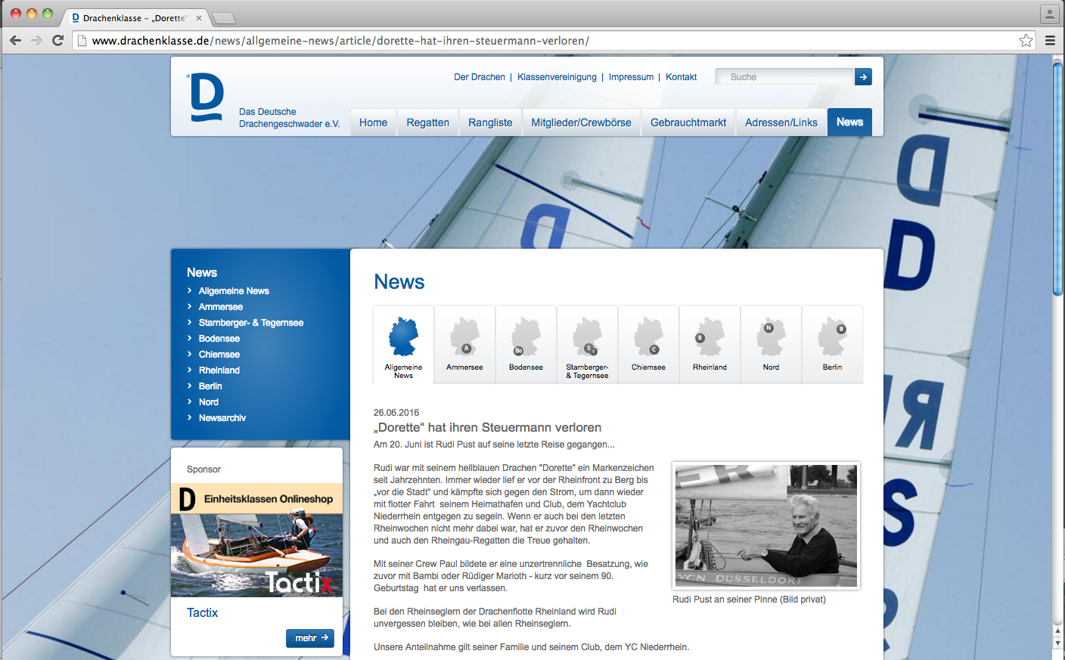Switch to the Gebrauchtmarkt tab
Screen dimensions: 1065x660
[688, 122]
